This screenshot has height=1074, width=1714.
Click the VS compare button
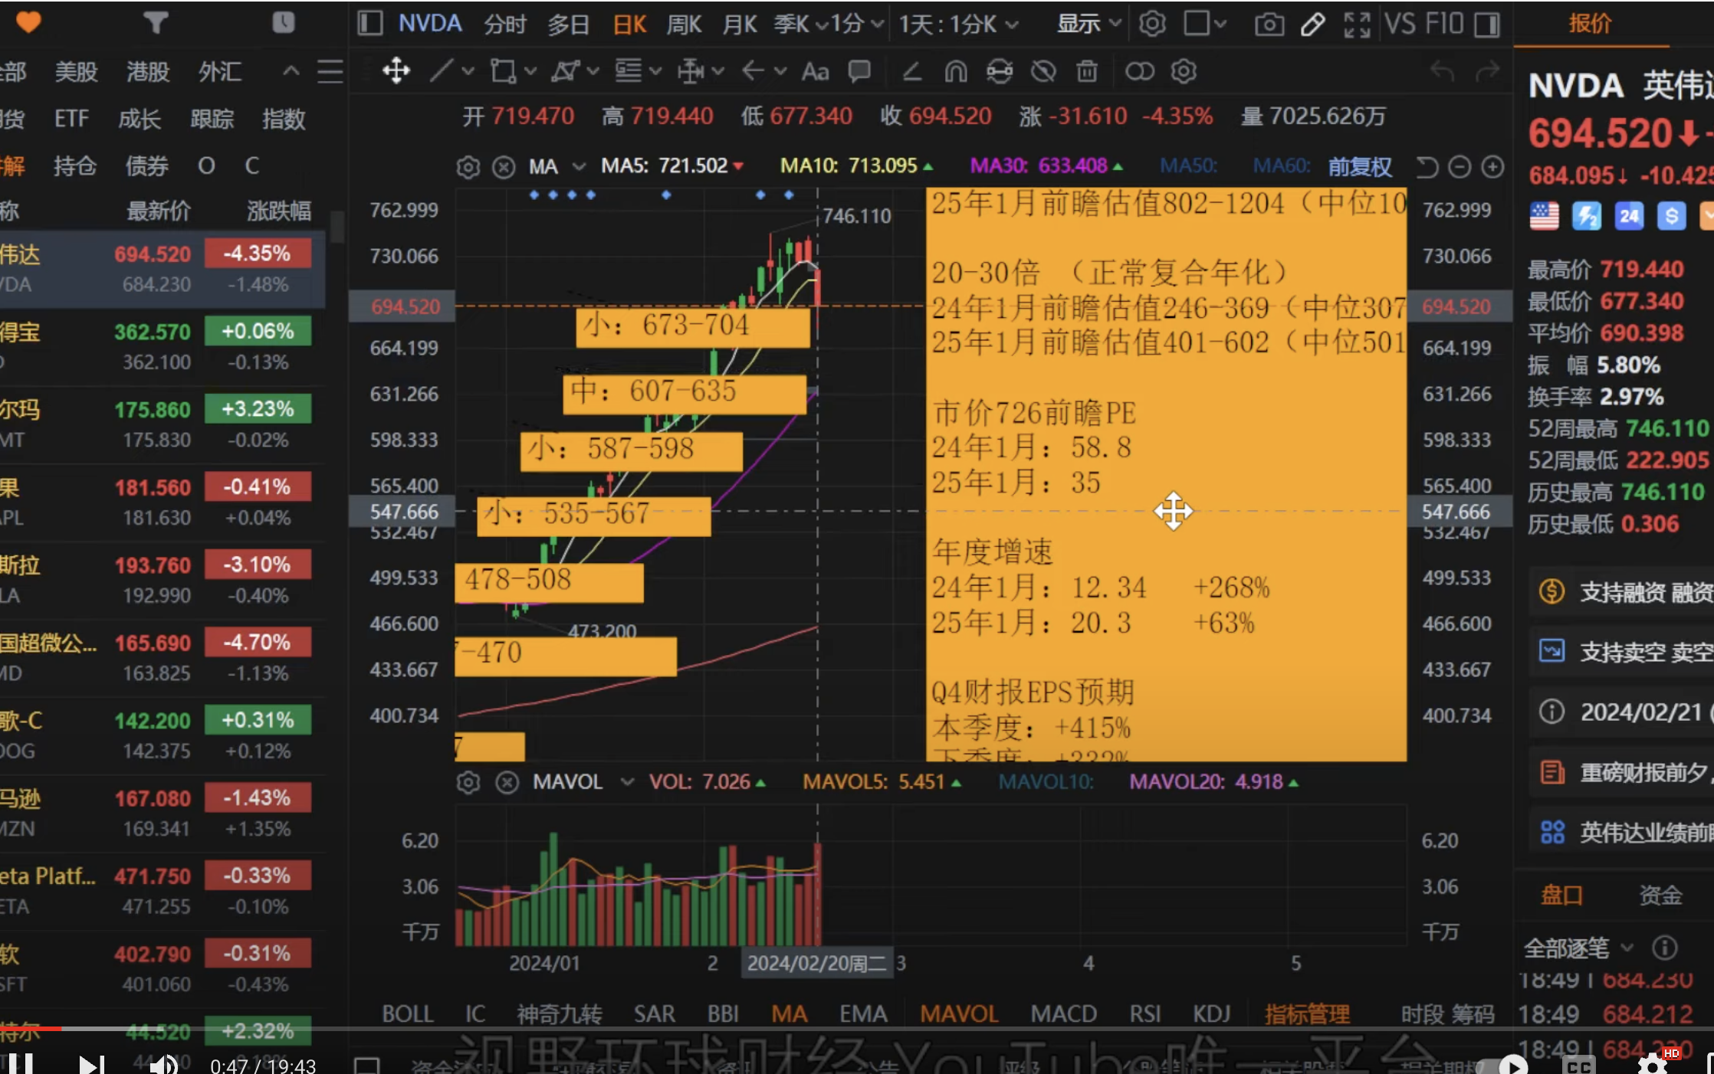coord(1400,25)
